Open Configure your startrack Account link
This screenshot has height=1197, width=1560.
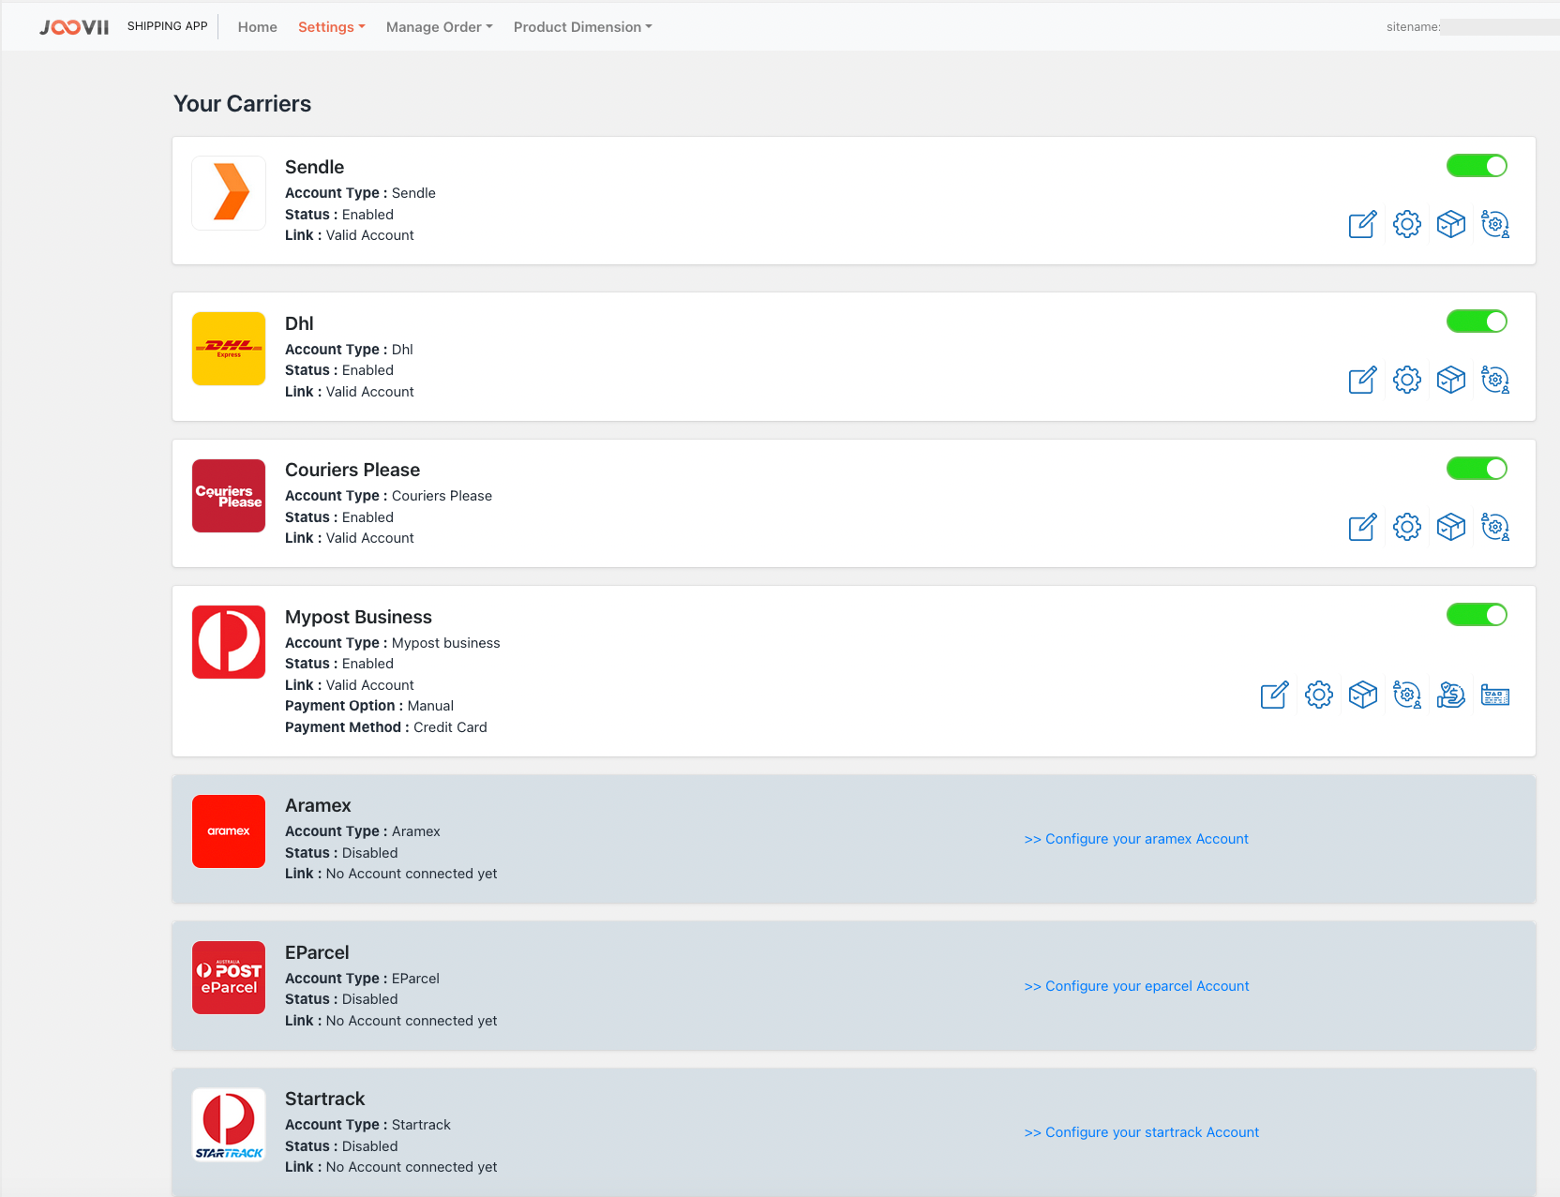(1141, 1132)
